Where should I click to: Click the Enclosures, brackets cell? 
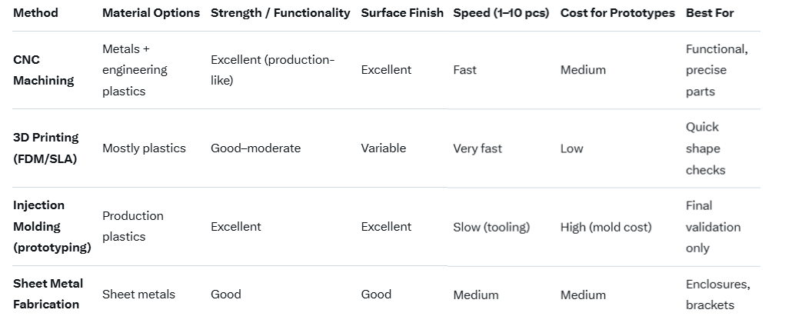(717, 295)
